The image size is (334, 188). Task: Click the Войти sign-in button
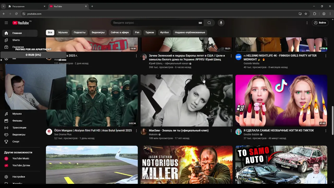pyautogui.click(x=320, y=23)
